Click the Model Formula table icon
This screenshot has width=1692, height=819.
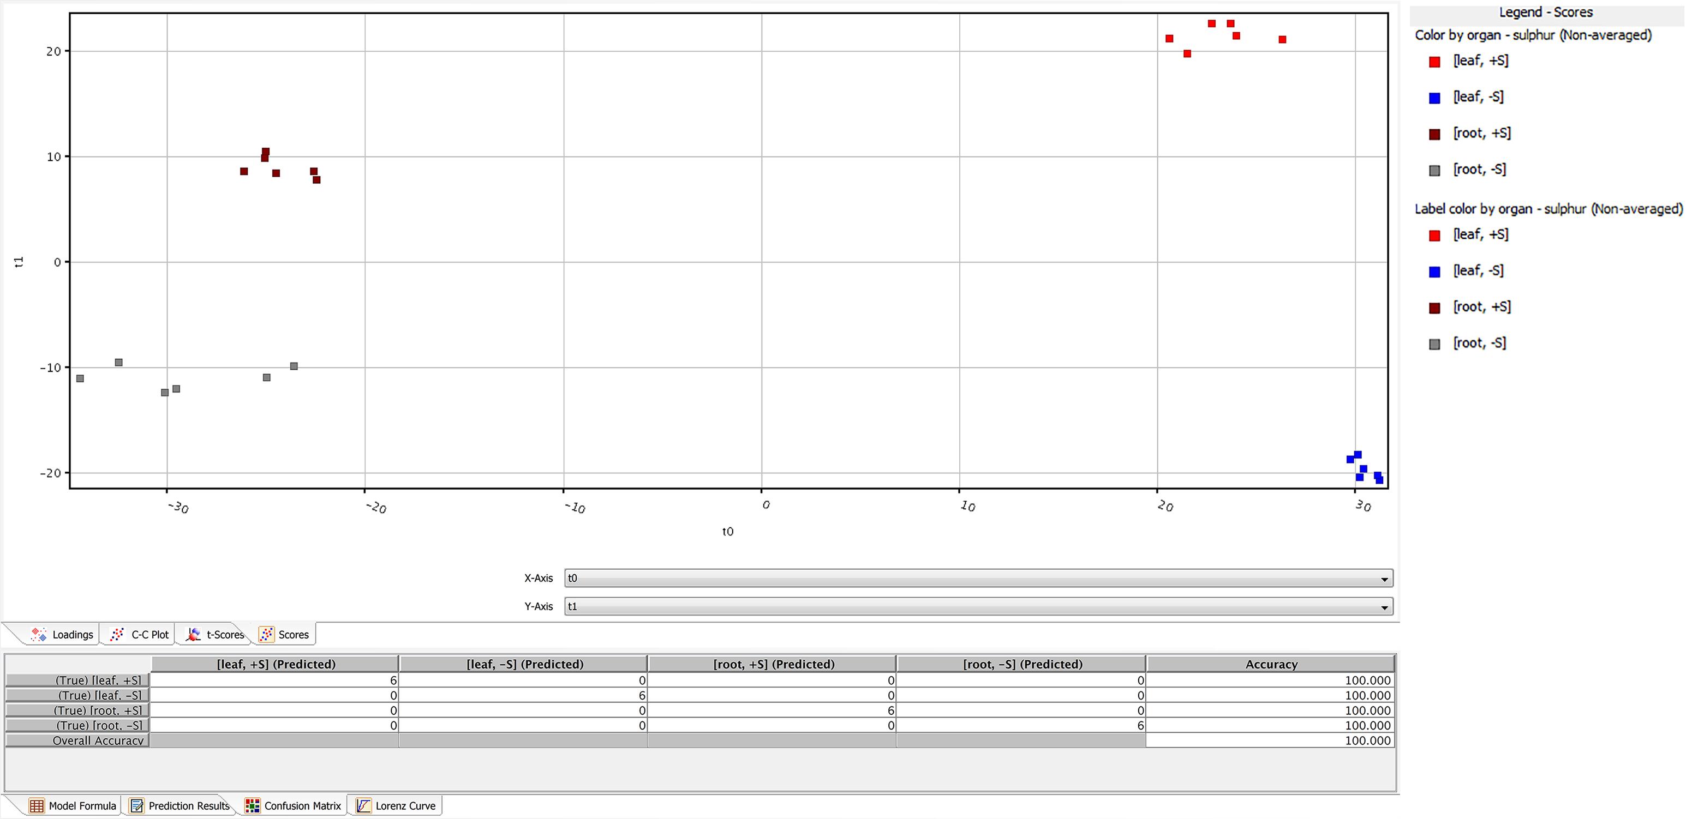(37, 805)
